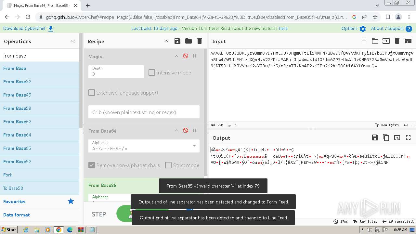Expand the Favourites category
This screenshot has width=416, height=234.
pos(40,201)
